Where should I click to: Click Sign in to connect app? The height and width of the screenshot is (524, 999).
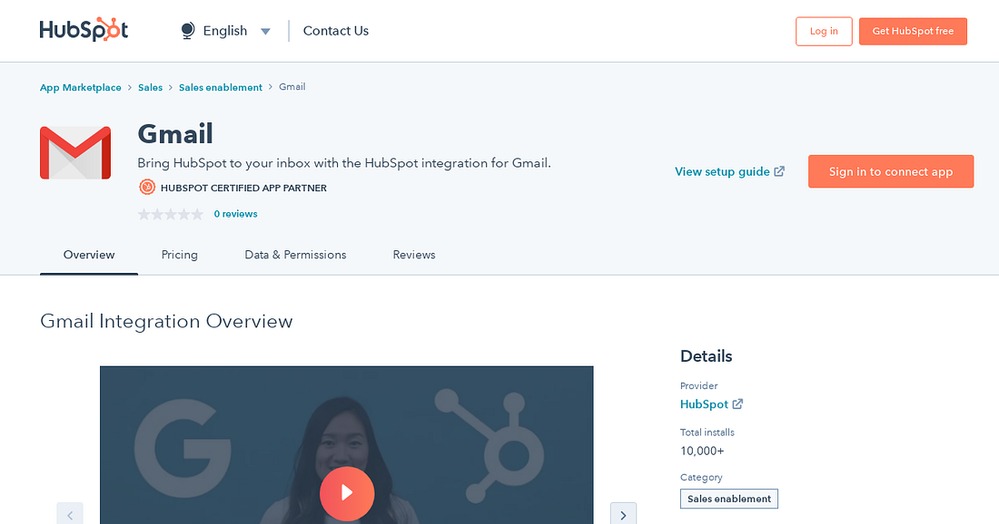[x=890, y=171]
